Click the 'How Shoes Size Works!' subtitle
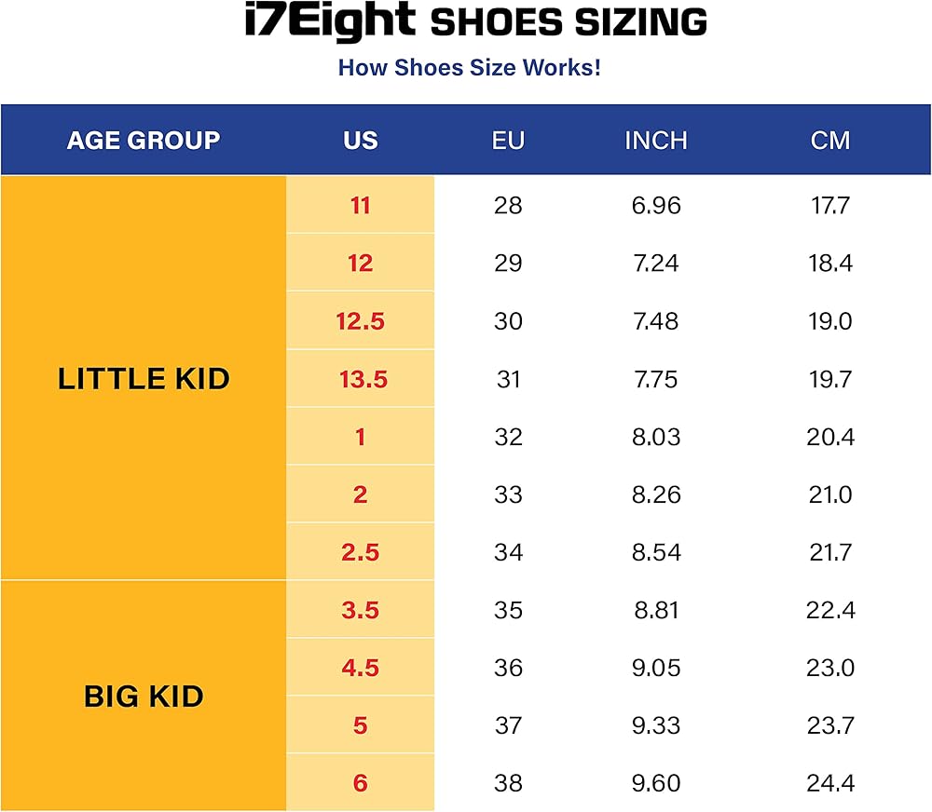Image resolution: width=932 pixels, height=812 pixels. click(469, 68)
